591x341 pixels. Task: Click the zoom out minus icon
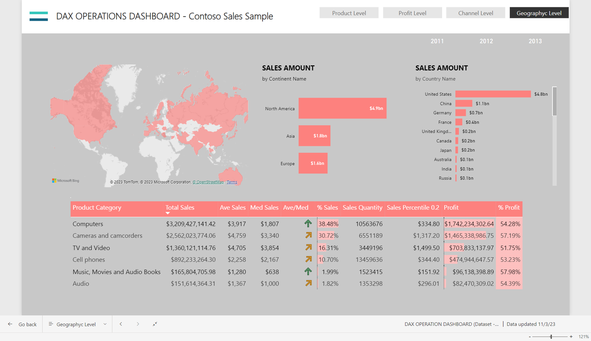[530, 337]
